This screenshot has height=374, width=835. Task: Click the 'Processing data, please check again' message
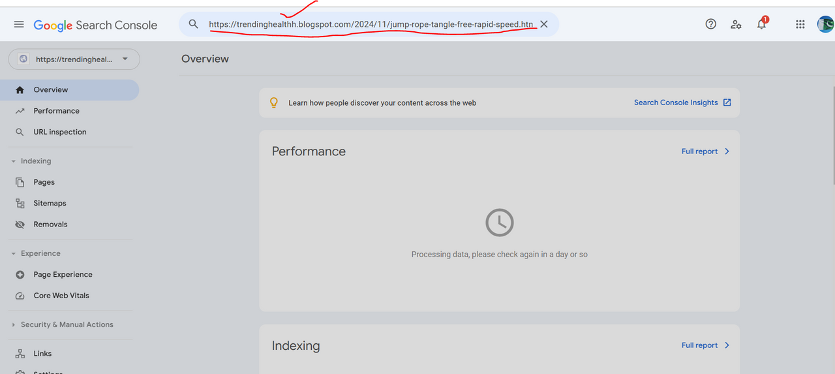499,255
